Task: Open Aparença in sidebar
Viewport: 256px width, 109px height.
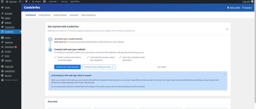Action: [8, 42]
